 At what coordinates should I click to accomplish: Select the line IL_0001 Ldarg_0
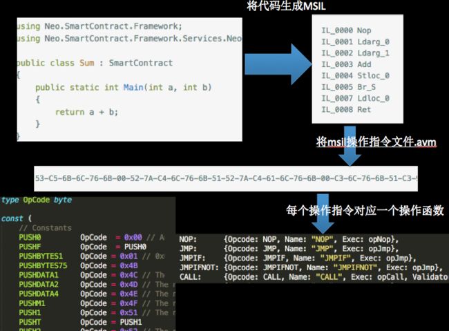click(x=355, y=42)
